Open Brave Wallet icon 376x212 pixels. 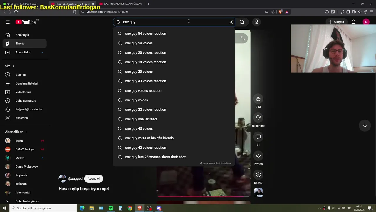354,12
